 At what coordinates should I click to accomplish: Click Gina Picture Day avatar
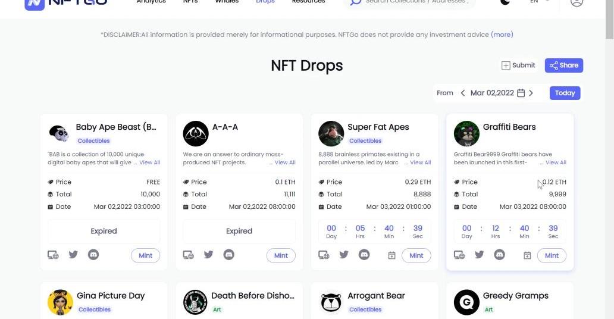point(60,302)
